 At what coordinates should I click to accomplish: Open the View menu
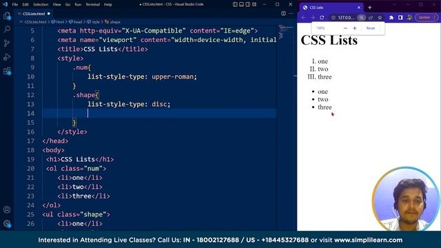point(57,5)
